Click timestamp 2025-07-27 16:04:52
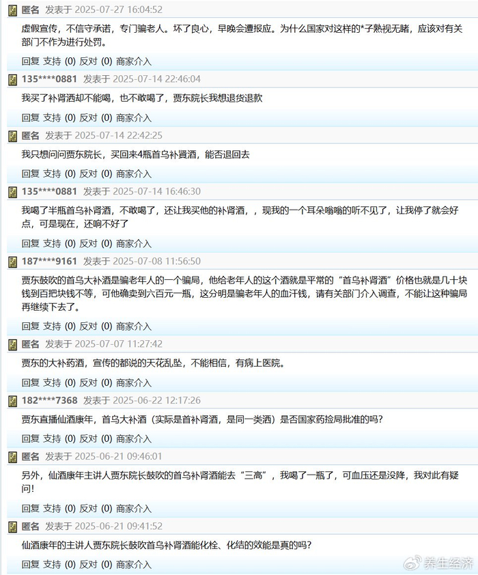The height and width of the screenshot is (575, 478). click(x=118, y=10)
